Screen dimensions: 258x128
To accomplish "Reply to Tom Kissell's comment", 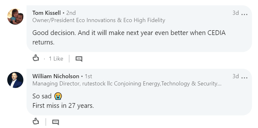I will point(79,59).
